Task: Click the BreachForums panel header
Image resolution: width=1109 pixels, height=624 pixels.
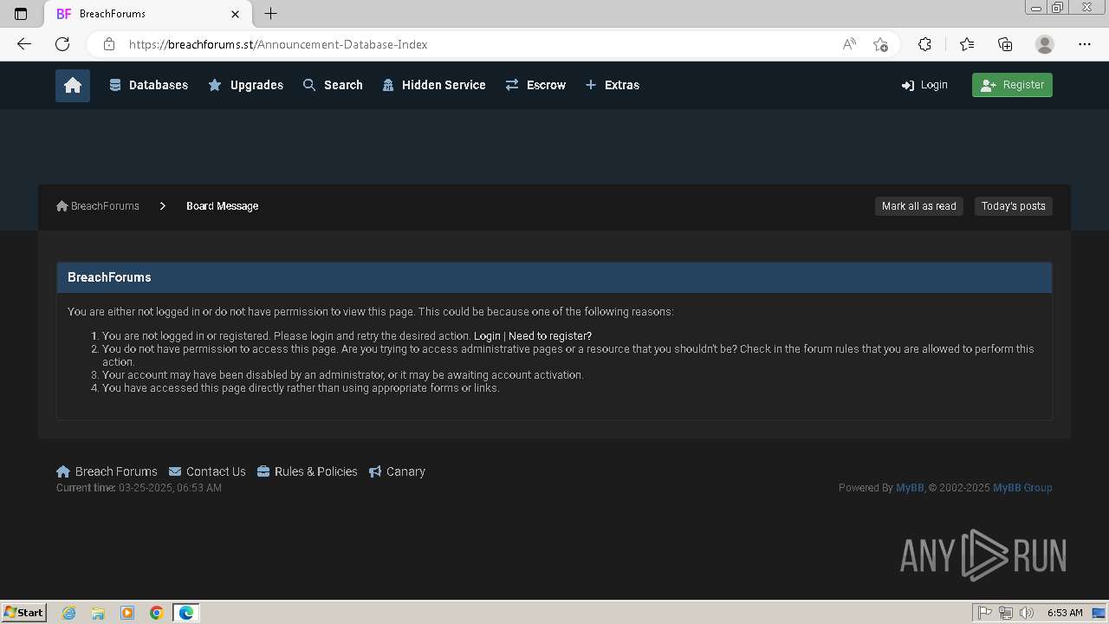Action: tap(554, 277)
